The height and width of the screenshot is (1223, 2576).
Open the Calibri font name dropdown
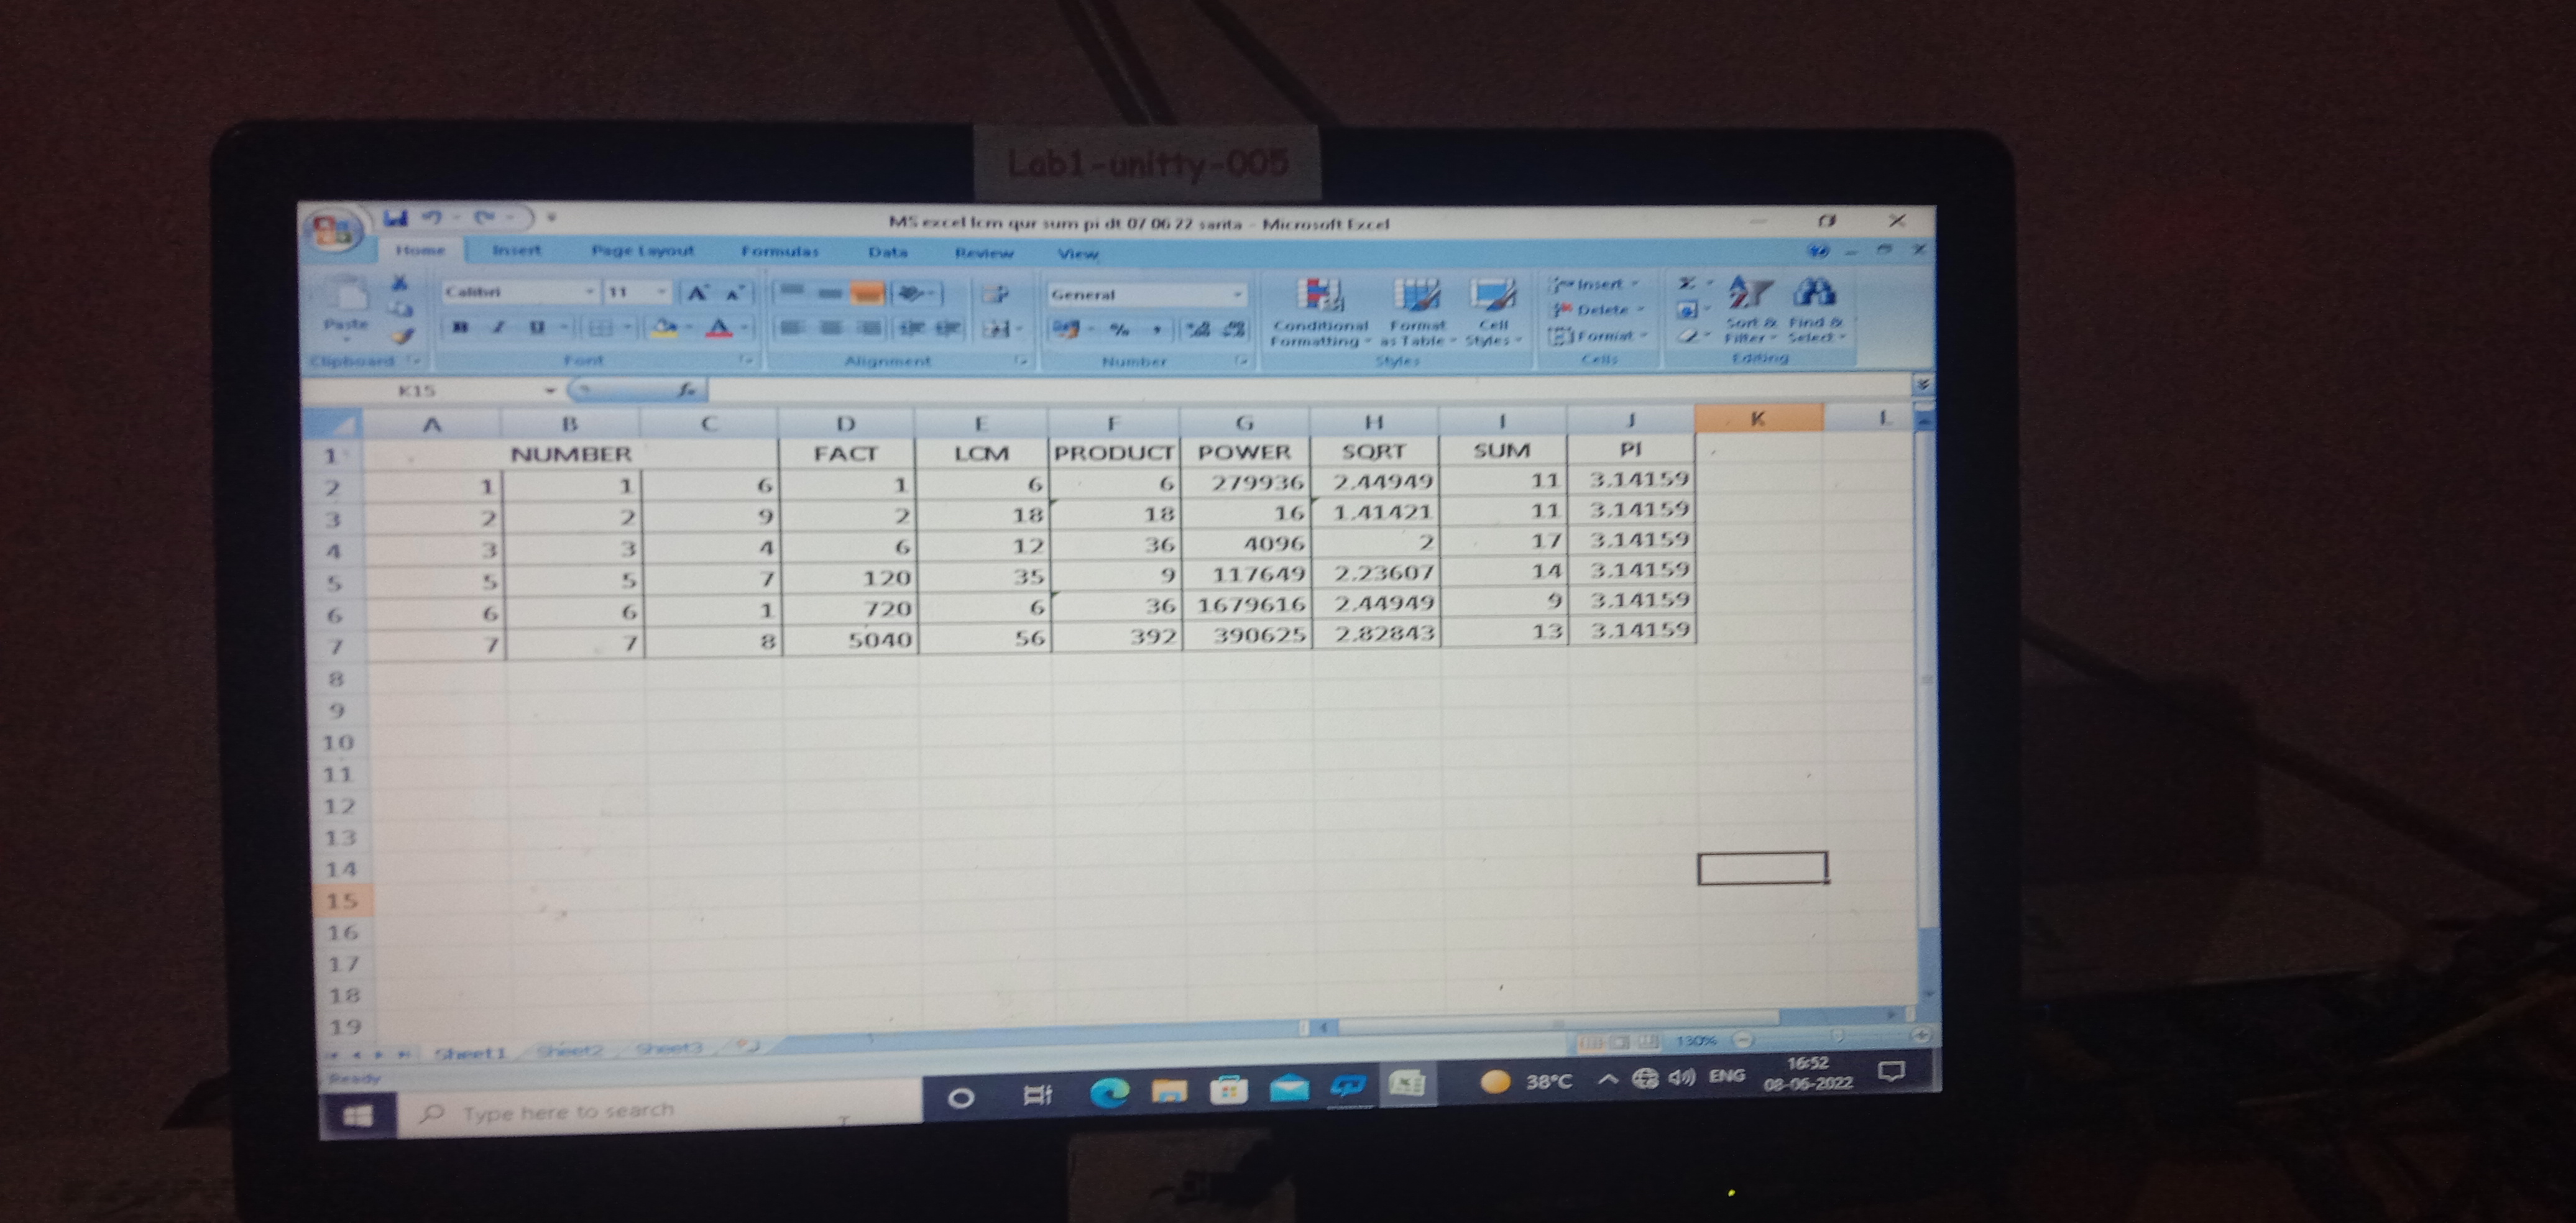click(590, 292)
